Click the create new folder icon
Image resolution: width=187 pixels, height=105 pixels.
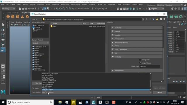pos(157,19)
